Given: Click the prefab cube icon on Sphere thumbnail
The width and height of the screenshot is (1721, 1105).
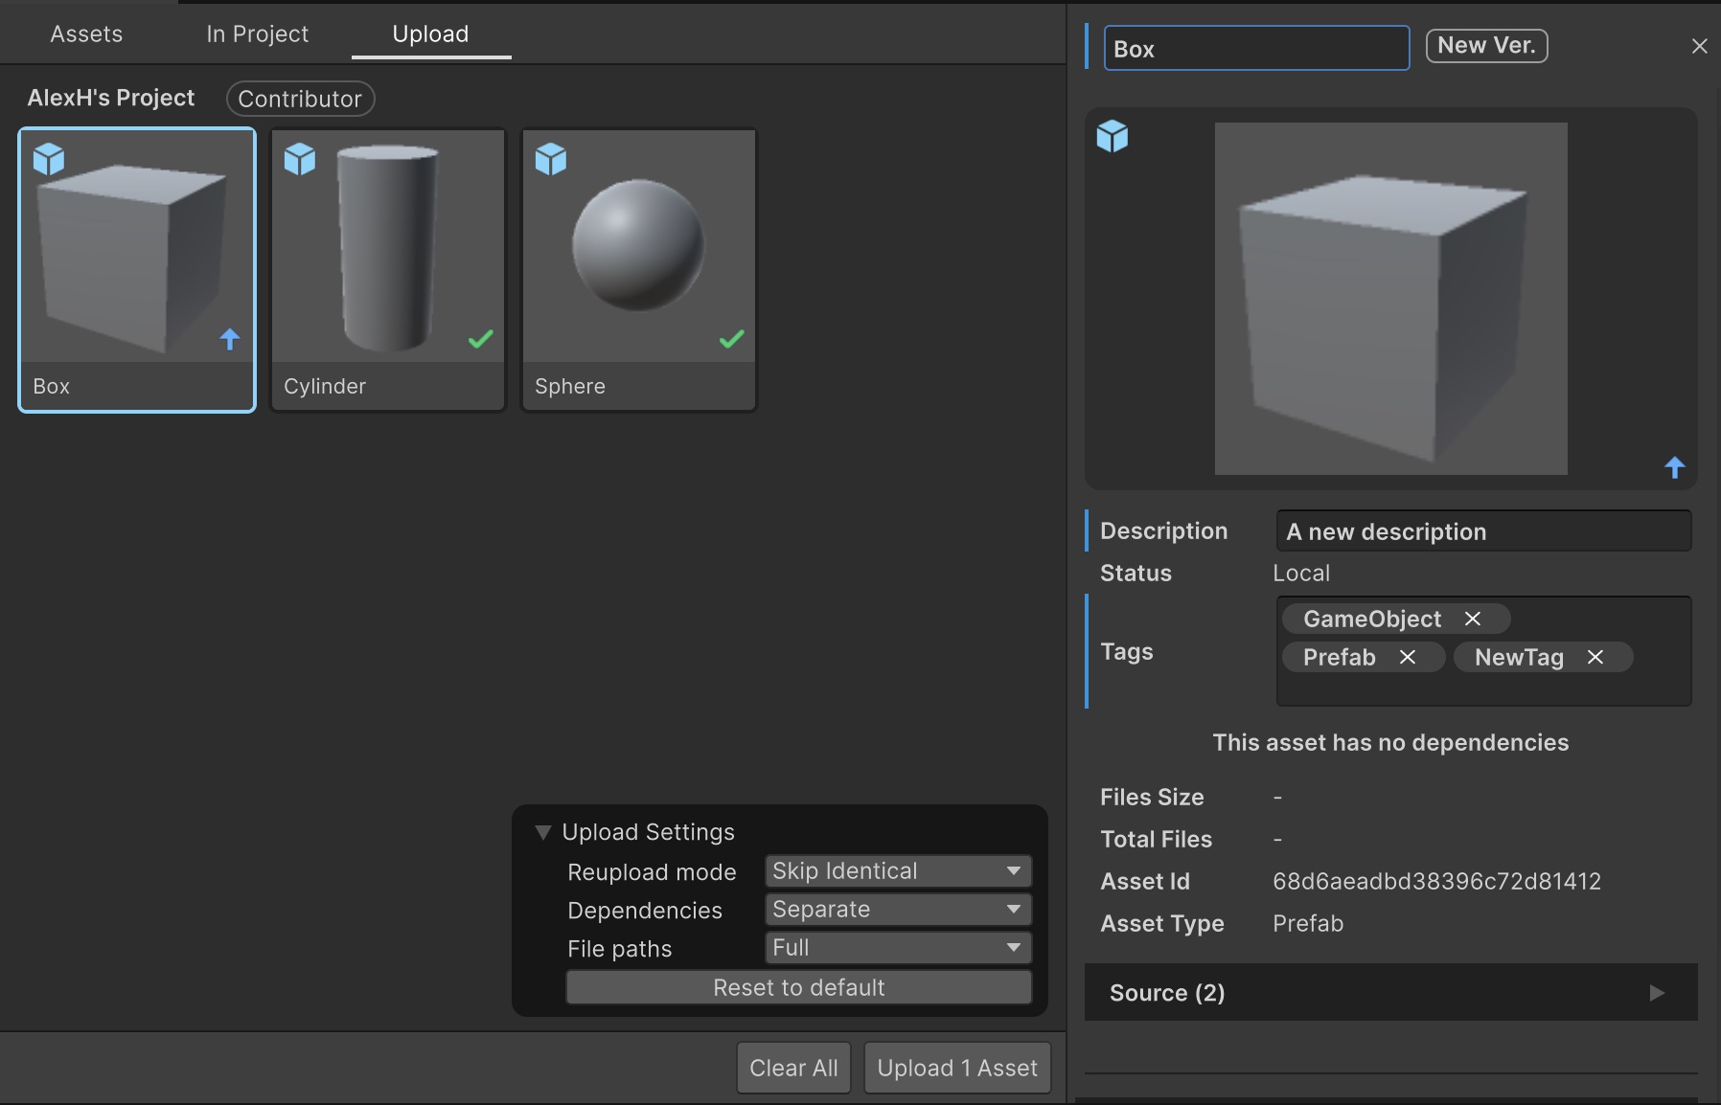Looking at the screenshot, I should coord(551,159).
